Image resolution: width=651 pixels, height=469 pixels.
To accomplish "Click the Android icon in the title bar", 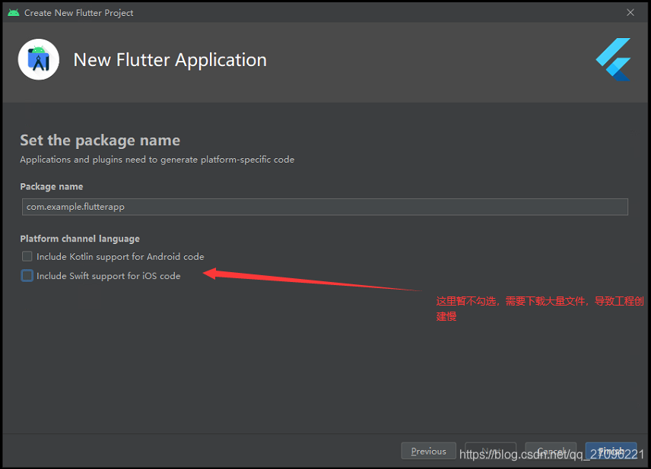I will 13,12.
